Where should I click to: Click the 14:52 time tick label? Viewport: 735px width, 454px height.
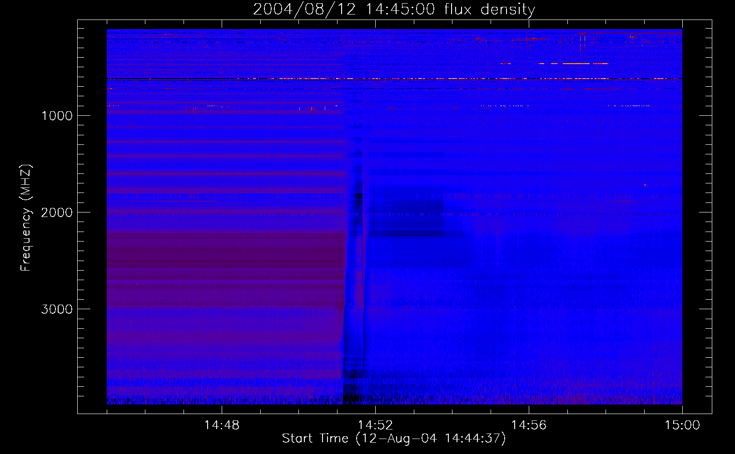[375, 425]
